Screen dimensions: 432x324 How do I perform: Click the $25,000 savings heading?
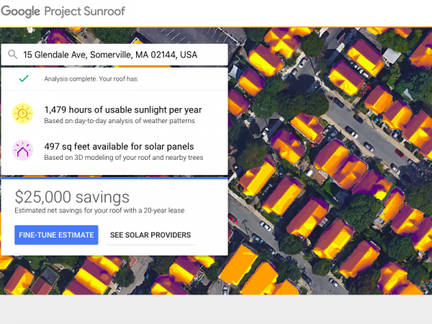[x=72, y=197]
